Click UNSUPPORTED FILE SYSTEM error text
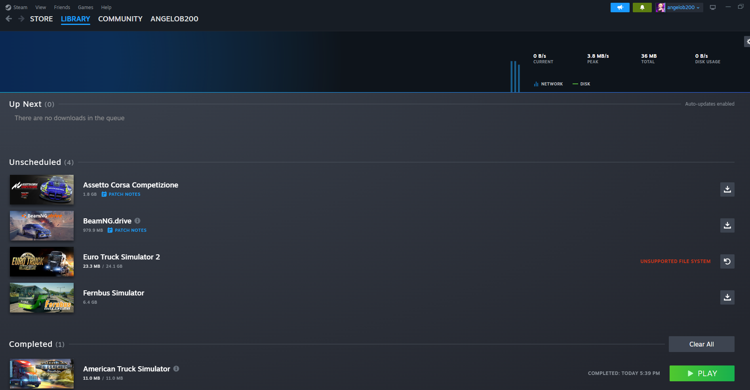The width and height of the screenshot is (750, 390). (676, 261)
